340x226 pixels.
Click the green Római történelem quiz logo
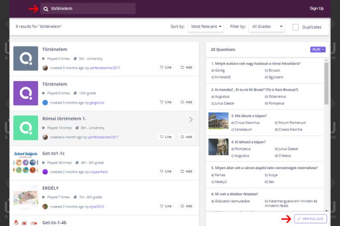25,128
